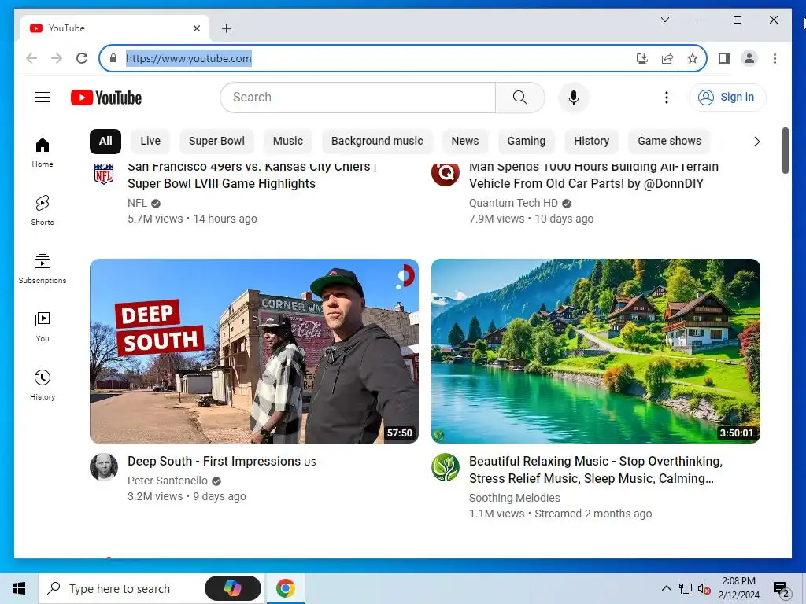Click the Quantum Tech HD channel avatar
Image resolution: width=806 pixels, height=604 pixels.
[x=446, y=174]
